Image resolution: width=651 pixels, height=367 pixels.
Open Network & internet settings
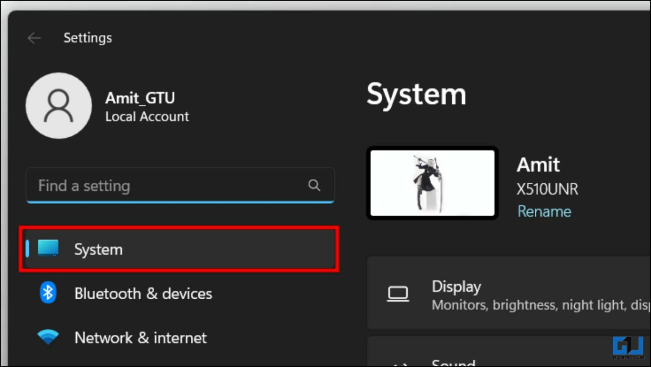(x=140, y=338)
